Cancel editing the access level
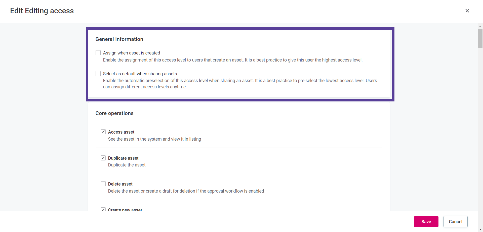Viewport: 483px width, 232px height. coord(455,221)
